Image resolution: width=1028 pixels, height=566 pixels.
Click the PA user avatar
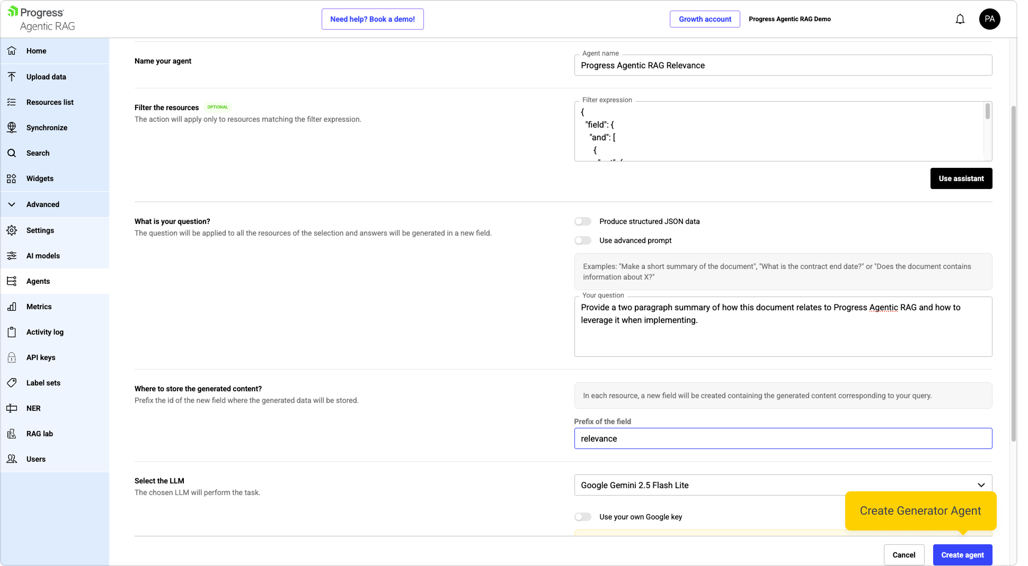(989, 20)
